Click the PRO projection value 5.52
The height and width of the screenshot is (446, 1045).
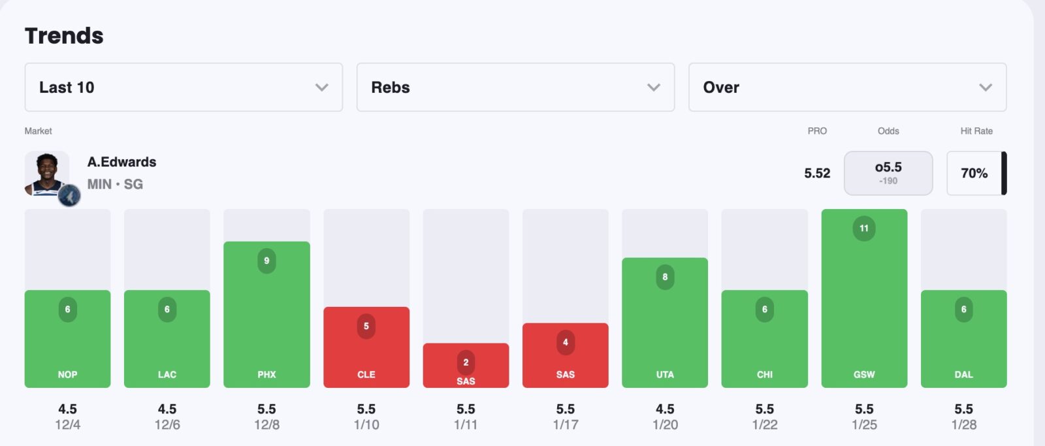pos(817,173)
